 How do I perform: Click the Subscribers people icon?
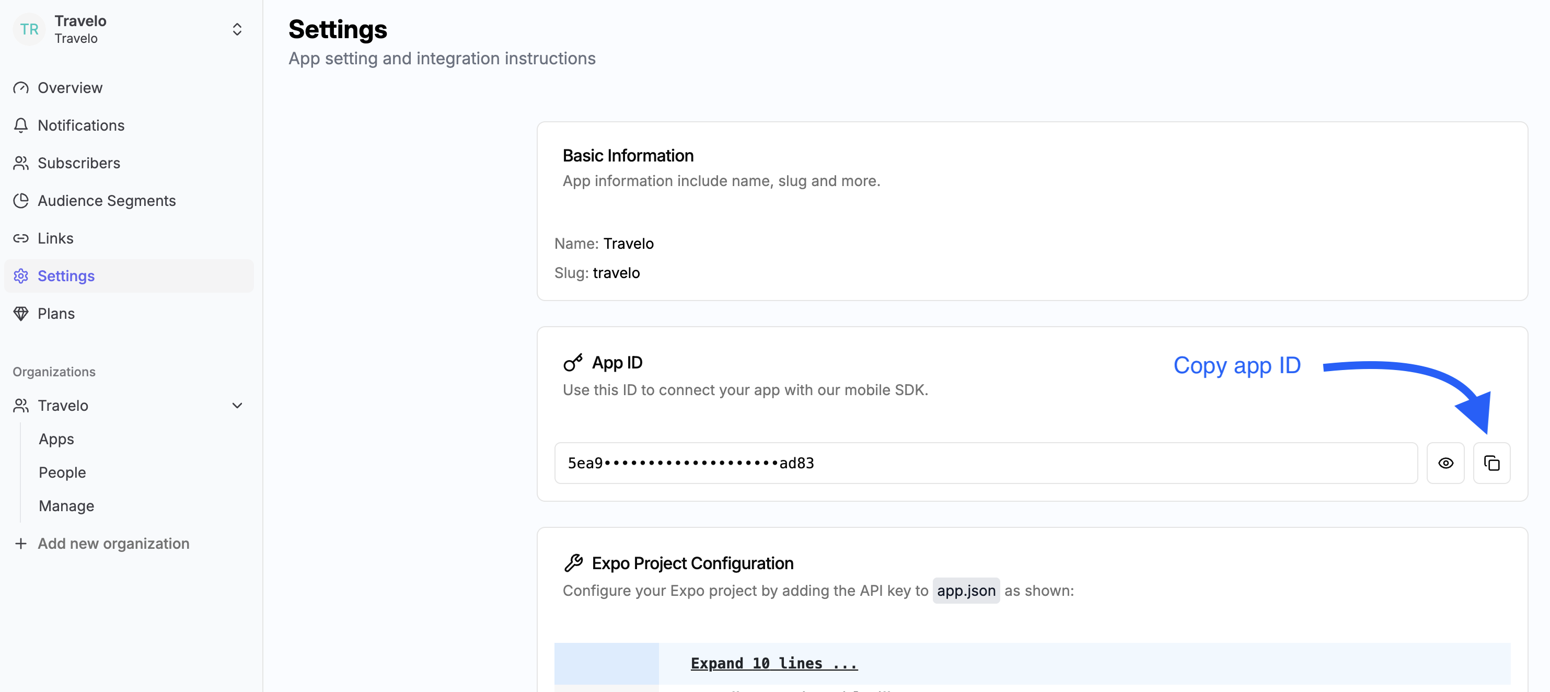click(x=21, y=163)
